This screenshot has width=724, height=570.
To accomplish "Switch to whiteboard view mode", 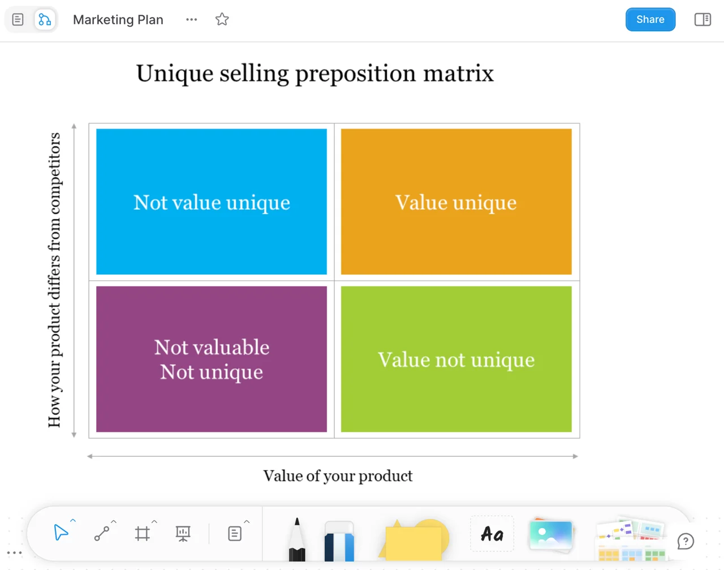I will pyautogui.click(x=45, y=20).
